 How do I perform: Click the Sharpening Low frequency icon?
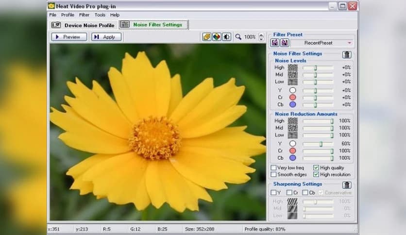click(292, 216)
